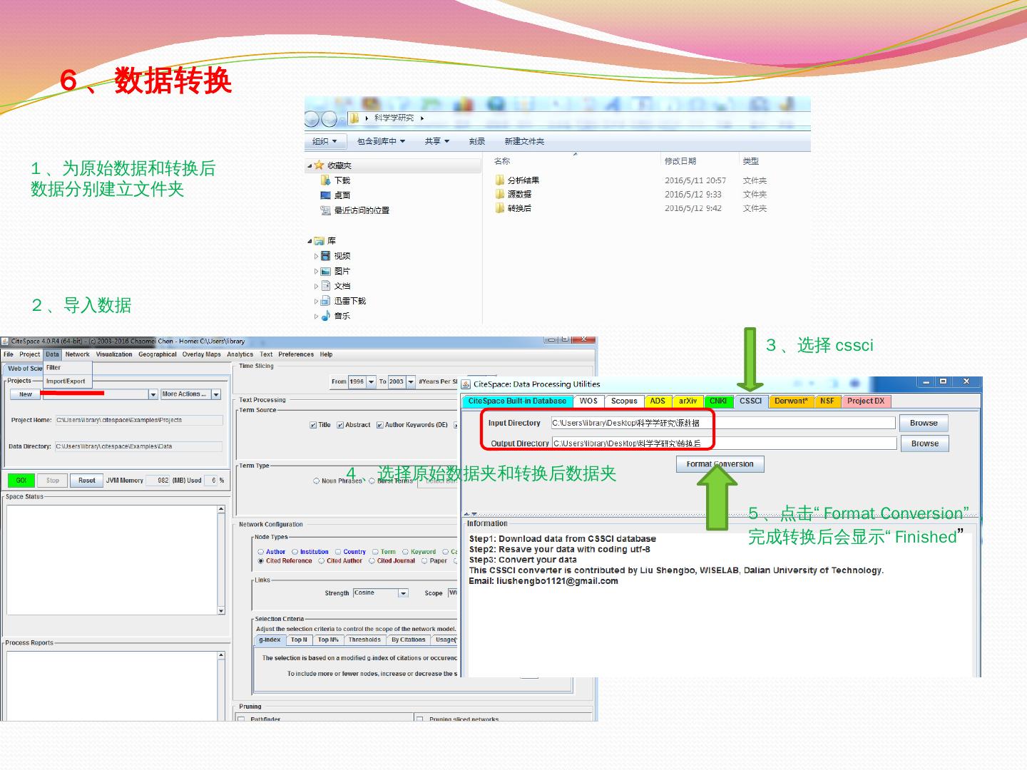Open the 下载 downloads folder icon in the sidebar
The height and width of the screenshot is (770, 1027).
(x=326, y=180)
